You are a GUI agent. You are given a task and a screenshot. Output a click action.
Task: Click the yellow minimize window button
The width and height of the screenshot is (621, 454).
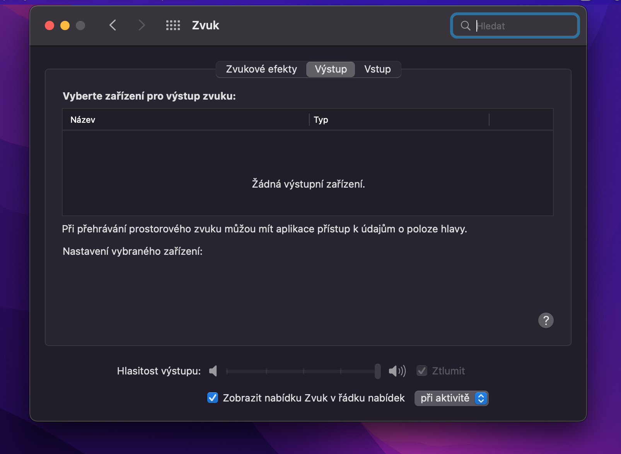coord(65,25)
